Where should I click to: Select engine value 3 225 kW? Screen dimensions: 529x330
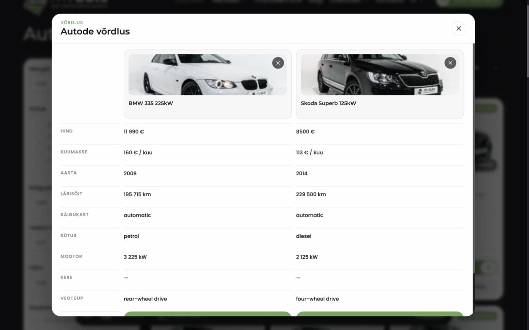(135, 257)
